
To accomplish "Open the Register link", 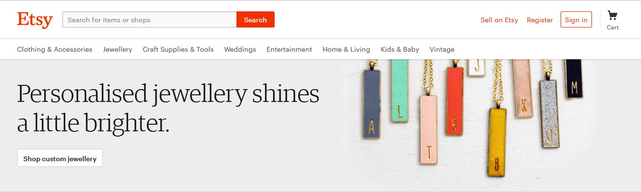I will [540, 20].
